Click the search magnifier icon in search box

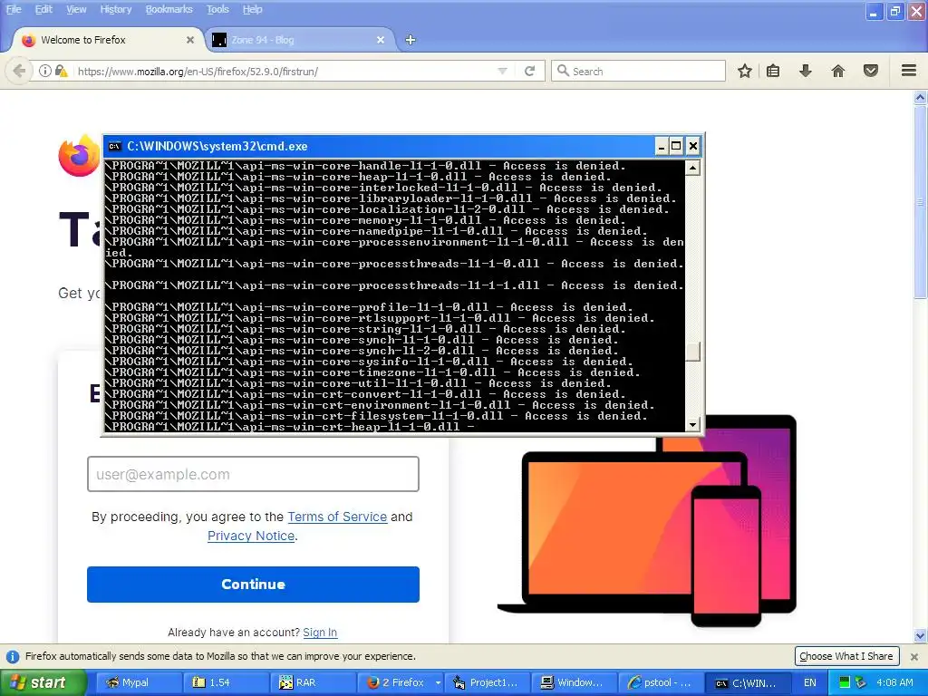pos(563,71)
